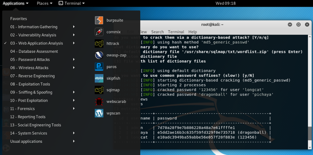The image size is (313, 155).
Task: Open 01 - Information Gathering category
Action: (x=34, y=27)
